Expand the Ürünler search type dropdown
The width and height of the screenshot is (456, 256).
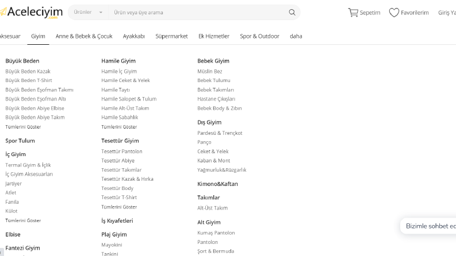(x=88, y=12)
